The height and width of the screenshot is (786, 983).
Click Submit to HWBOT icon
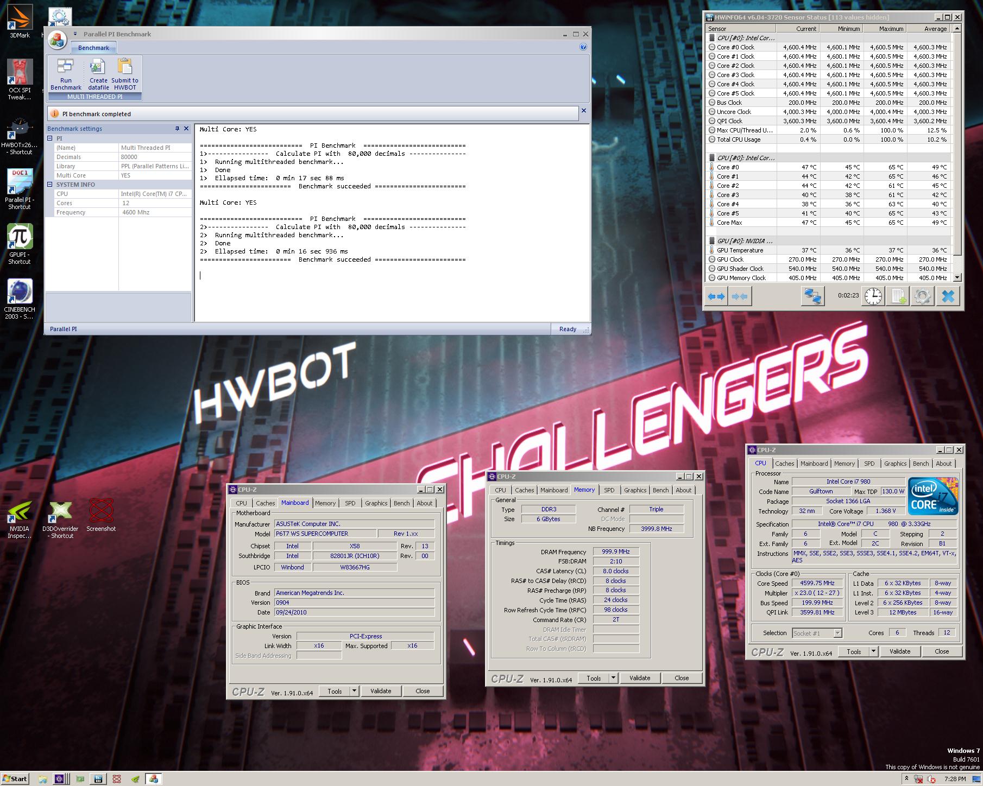point(125,74)
